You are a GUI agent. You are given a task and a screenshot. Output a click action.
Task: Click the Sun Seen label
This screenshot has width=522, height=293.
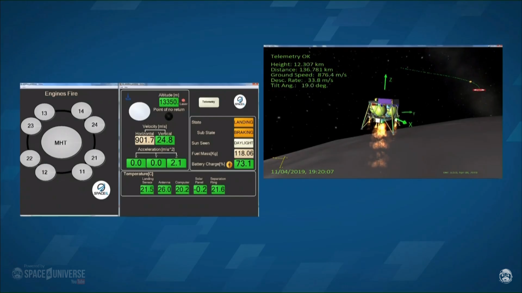(x=201, y=143)
